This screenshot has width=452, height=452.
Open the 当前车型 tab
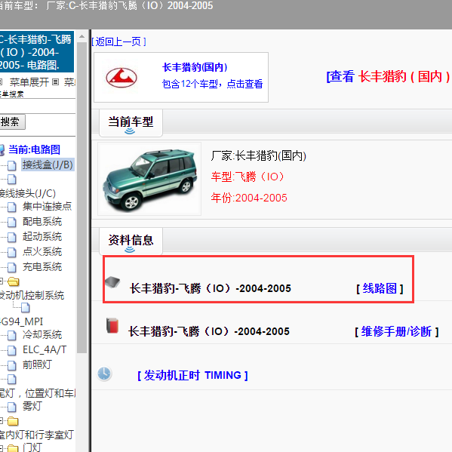click(131, 123)
